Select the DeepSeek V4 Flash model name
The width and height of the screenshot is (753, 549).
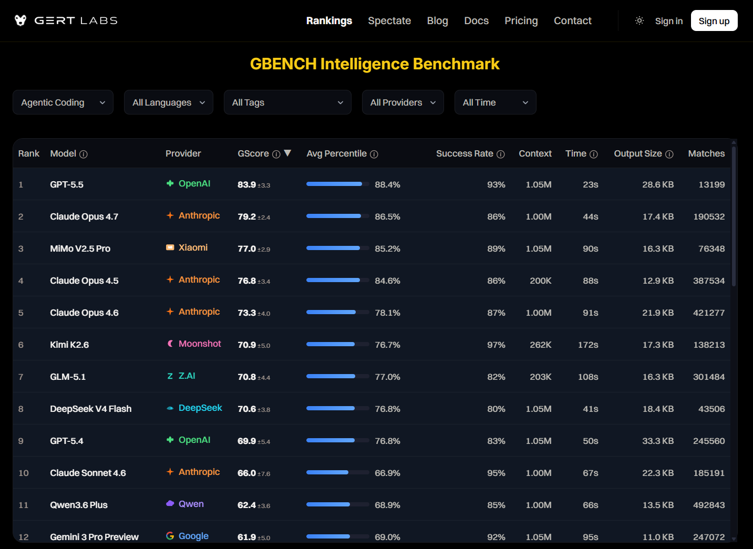tap(91, 409)
